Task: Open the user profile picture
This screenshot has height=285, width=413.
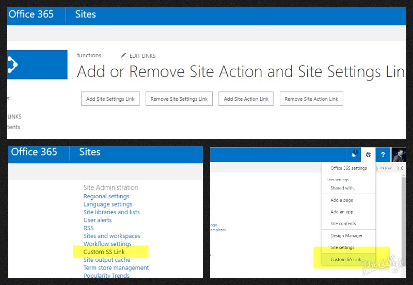Action: (398, 154)
